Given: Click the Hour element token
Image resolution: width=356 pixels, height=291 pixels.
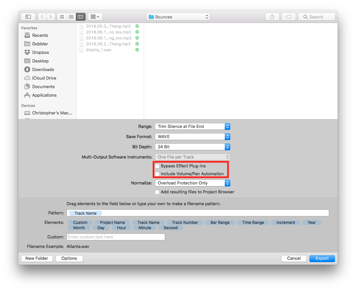Looking at the screenshot, I should tap(122, 228).
